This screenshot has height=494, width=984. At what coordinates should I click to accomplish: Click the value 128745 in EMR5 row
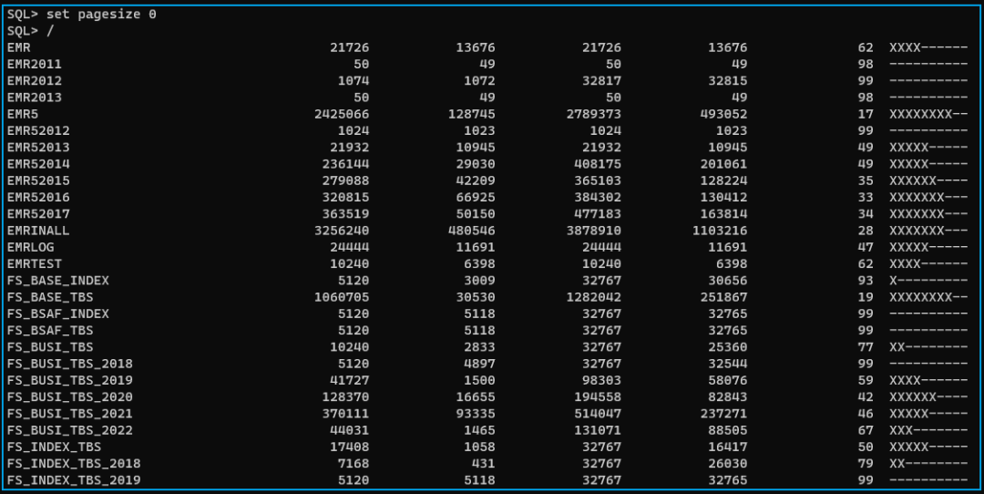click(x=472, y=114)
